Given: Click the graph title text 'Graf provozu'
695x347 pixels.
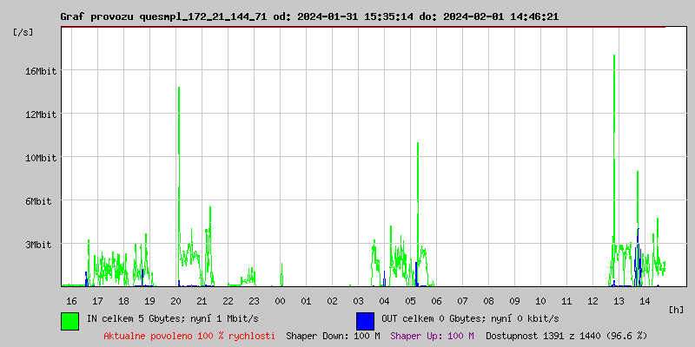Looking at the screenshot, I should coord(96,16).
